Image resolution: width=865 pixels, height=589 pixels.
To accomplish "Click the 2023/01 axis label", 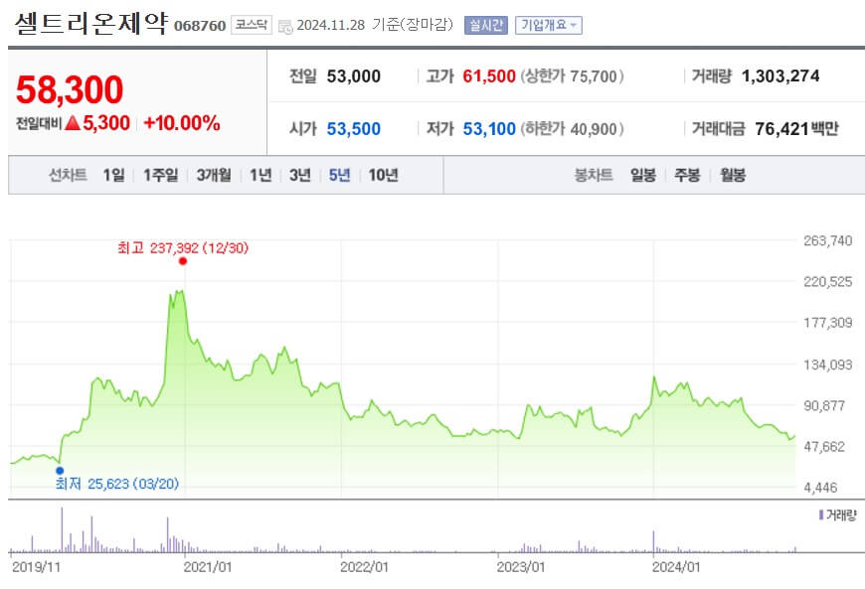I will point(521,567).
